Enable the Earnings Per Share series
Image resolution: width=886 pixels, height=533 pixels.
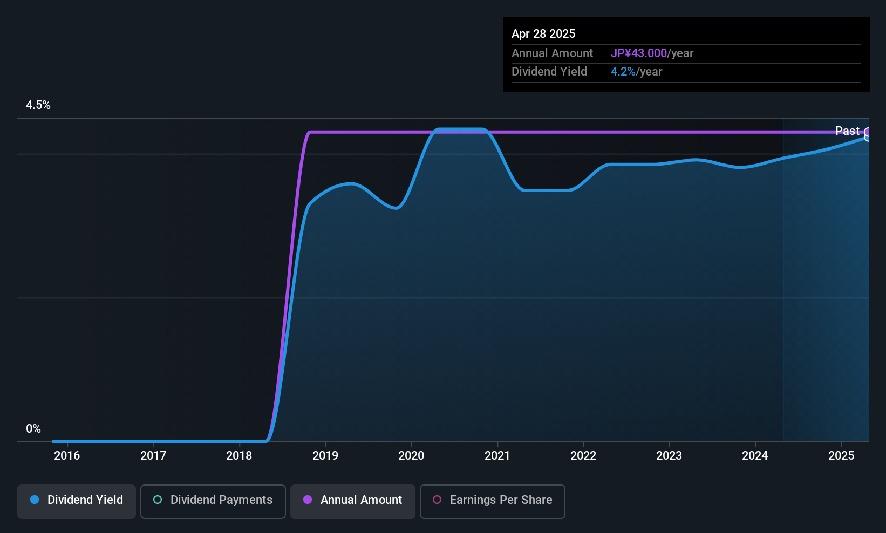[x=492, y=501]
